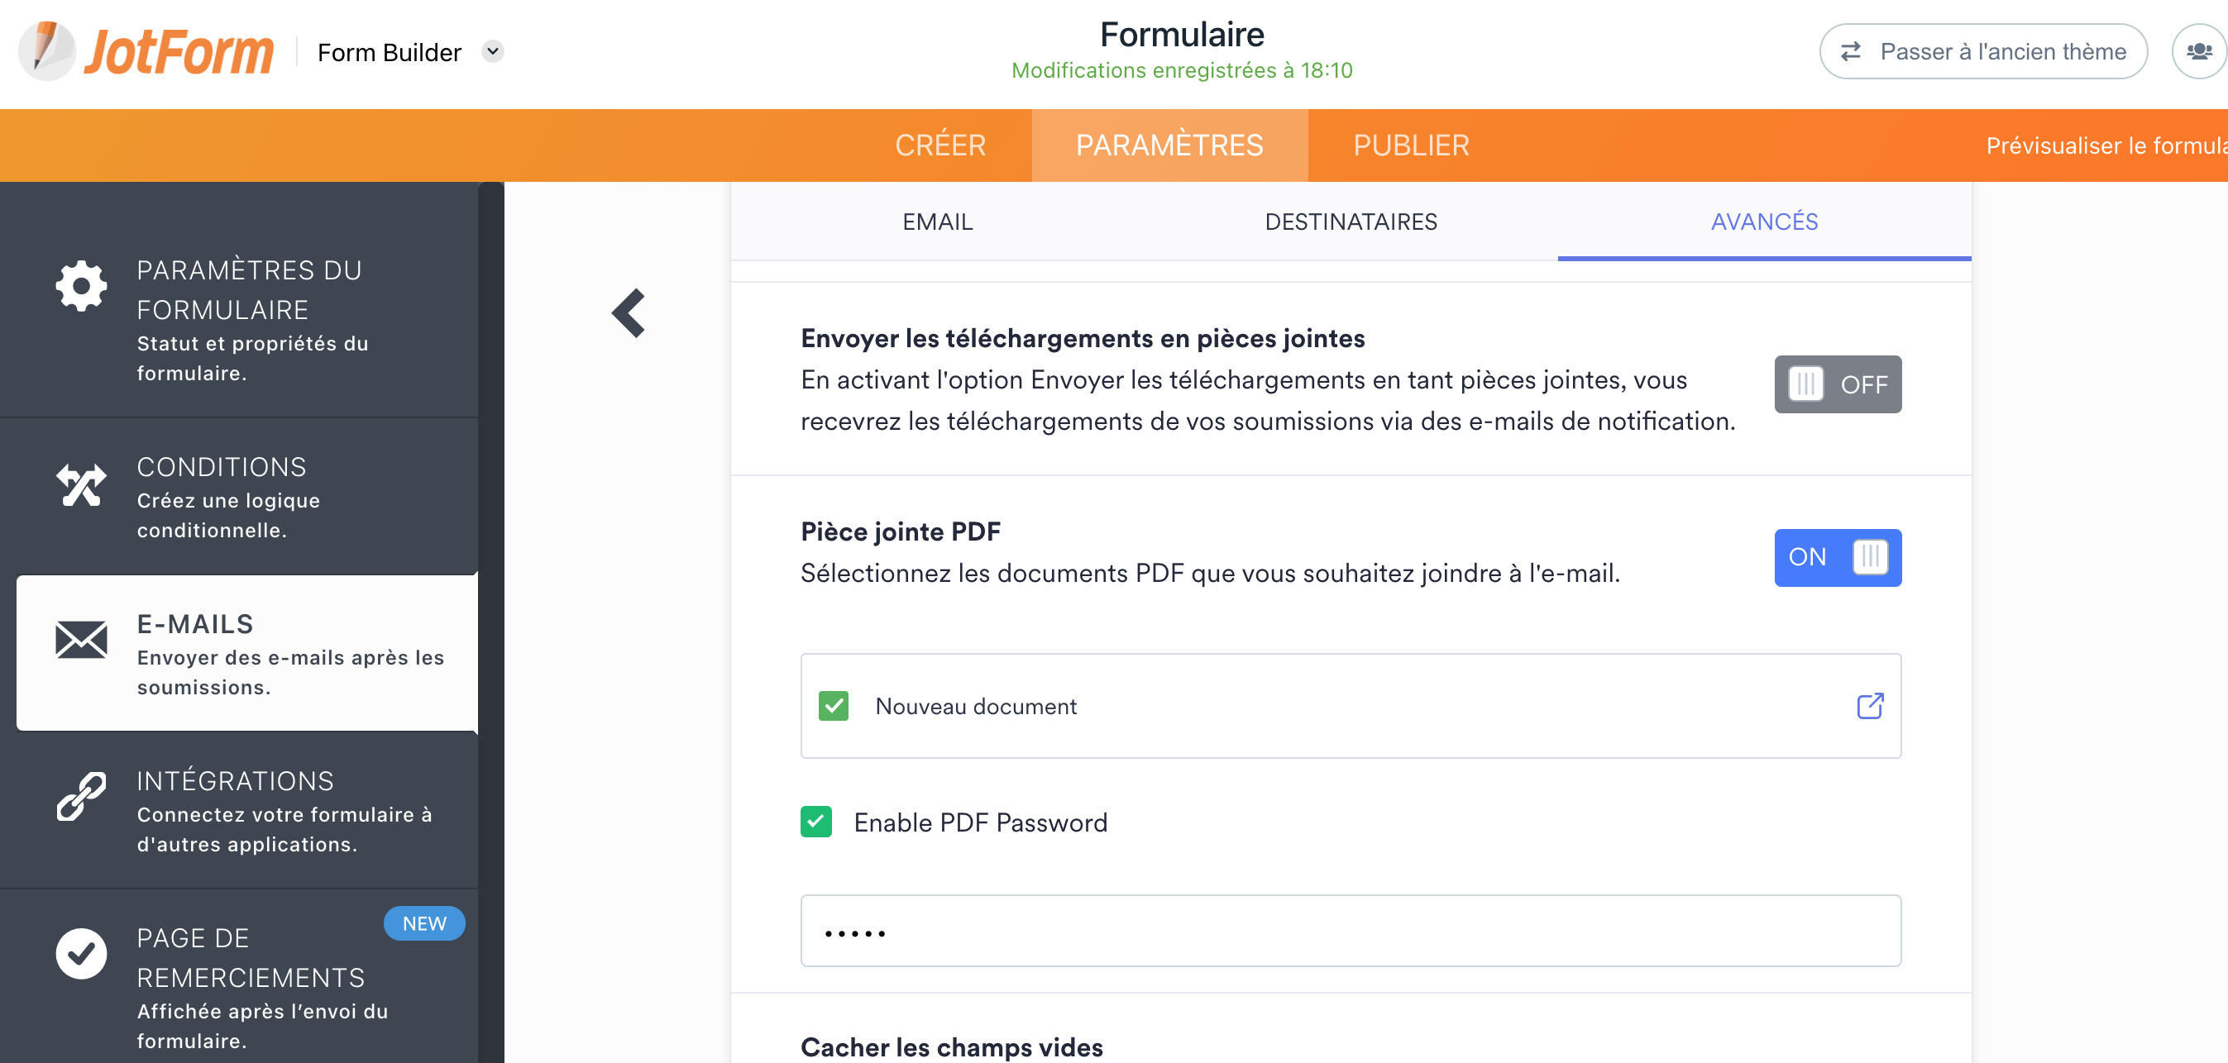Open Nouveau document via external link icon
This screenshot has width=2228, height=1063.
tap(1870, 706)
